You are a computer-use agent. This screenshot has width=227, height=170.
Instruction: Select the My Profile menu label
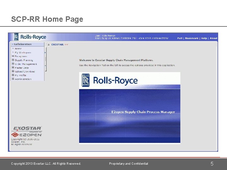(20, 75)
